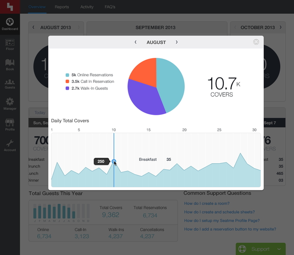Open the Account wrench icon
Image resolution: width=294 pixels, height=255 pixels.
(x=10, y=145)
